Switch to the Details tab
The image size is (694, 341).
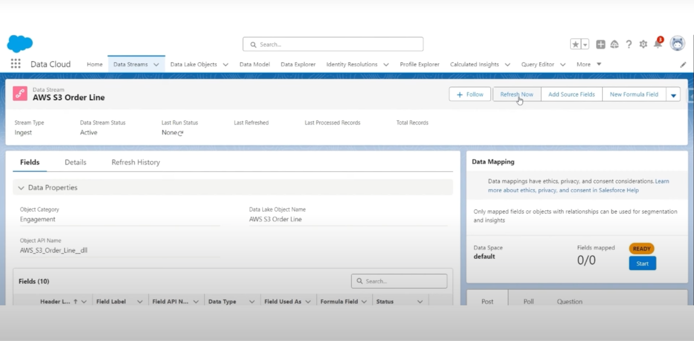(x=75, y=162)
